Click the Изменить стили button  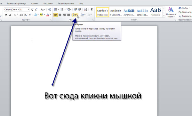pyautogui.click(x=171, y=12)
